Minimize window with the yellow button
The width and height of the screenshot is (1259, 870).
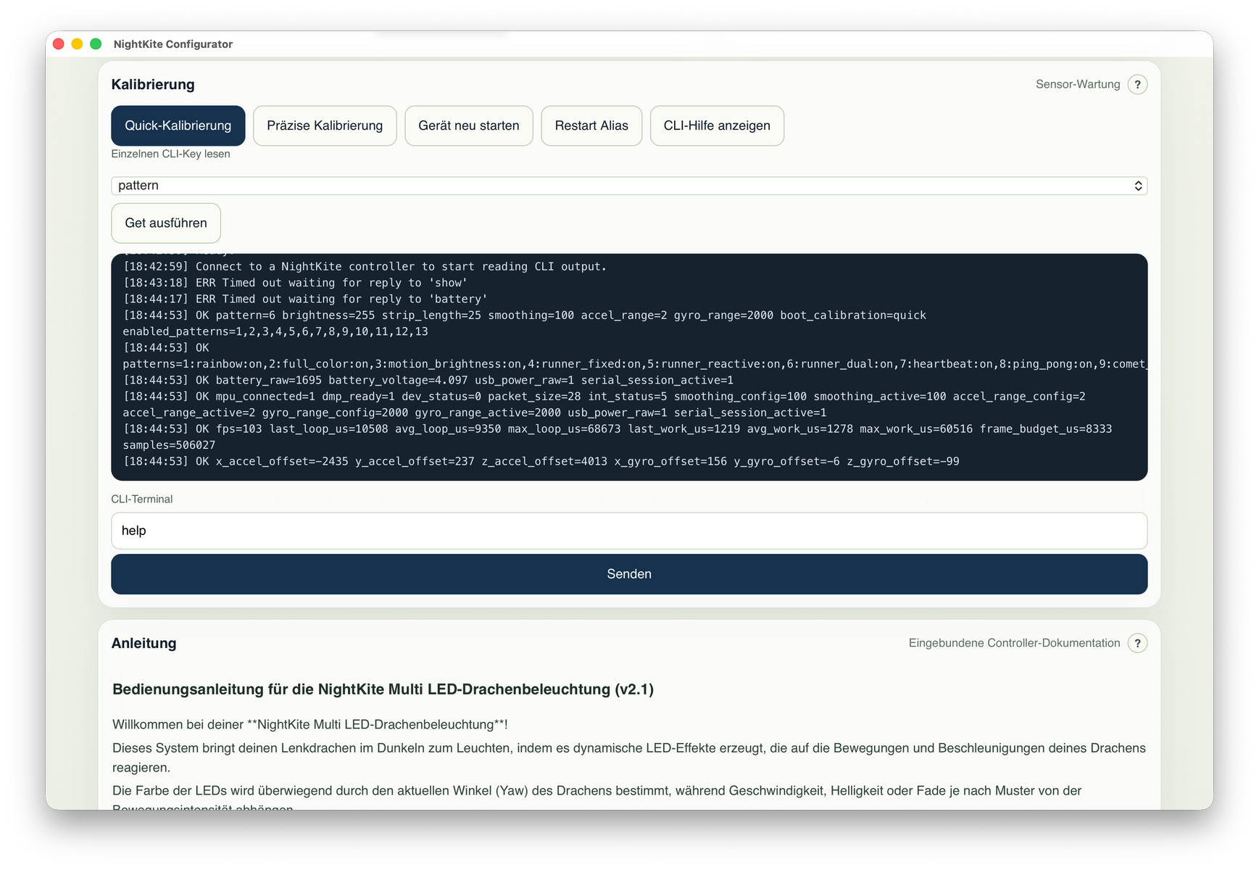[77, 44]
